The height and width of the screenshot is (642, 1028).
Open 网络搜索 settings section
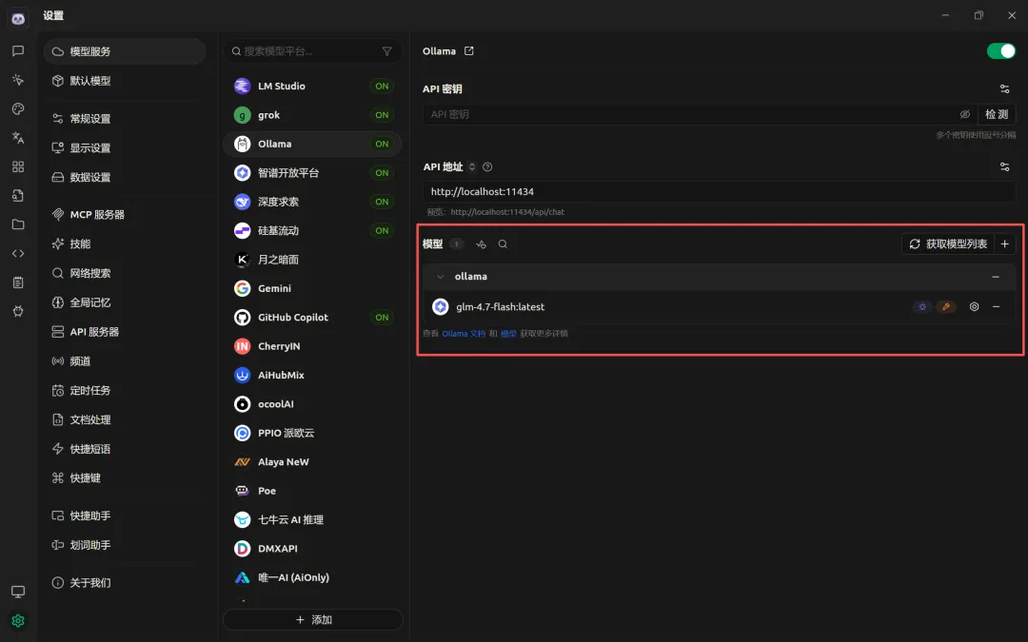point(125,273)
